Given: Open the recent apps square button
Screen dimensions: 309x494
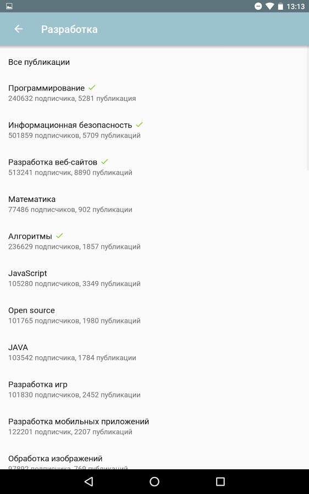Looking at the screenshot, I should (220, 481).
